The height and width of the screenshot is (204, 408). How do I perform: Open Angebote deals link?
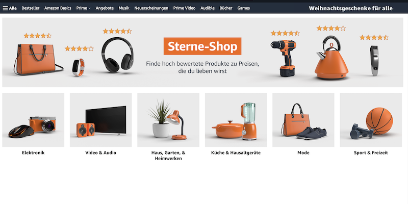(105, 8)
